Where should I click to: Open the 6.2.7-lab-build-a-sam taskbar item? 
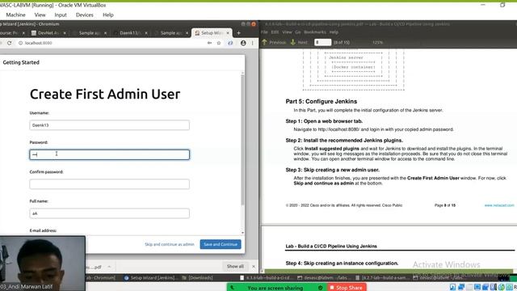pyautogui.click(x=382, y=278)
